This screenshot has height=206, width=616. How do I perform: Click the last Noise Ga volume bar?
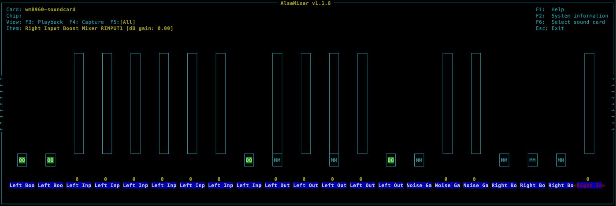(476, 103)
